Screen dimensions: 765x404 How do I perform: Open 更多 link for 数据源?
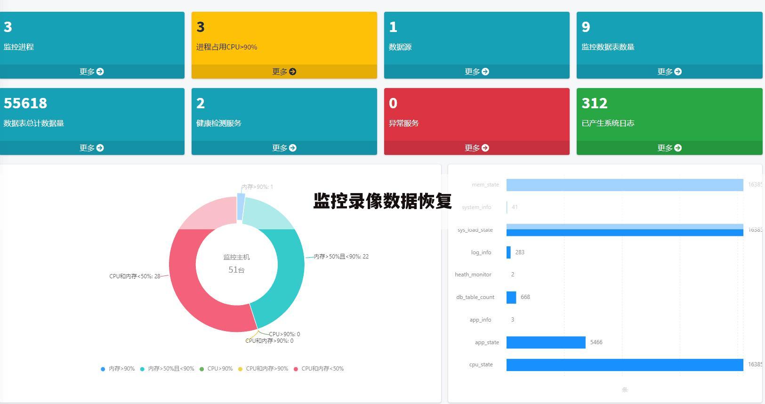pos(477,72)
